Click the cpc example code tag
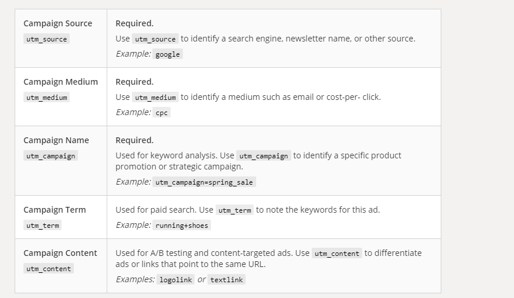514x298 pixels. 161,113
